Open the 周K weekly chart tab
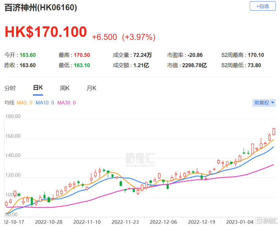This screenshot has width=280, height=226. pos(64,88)
